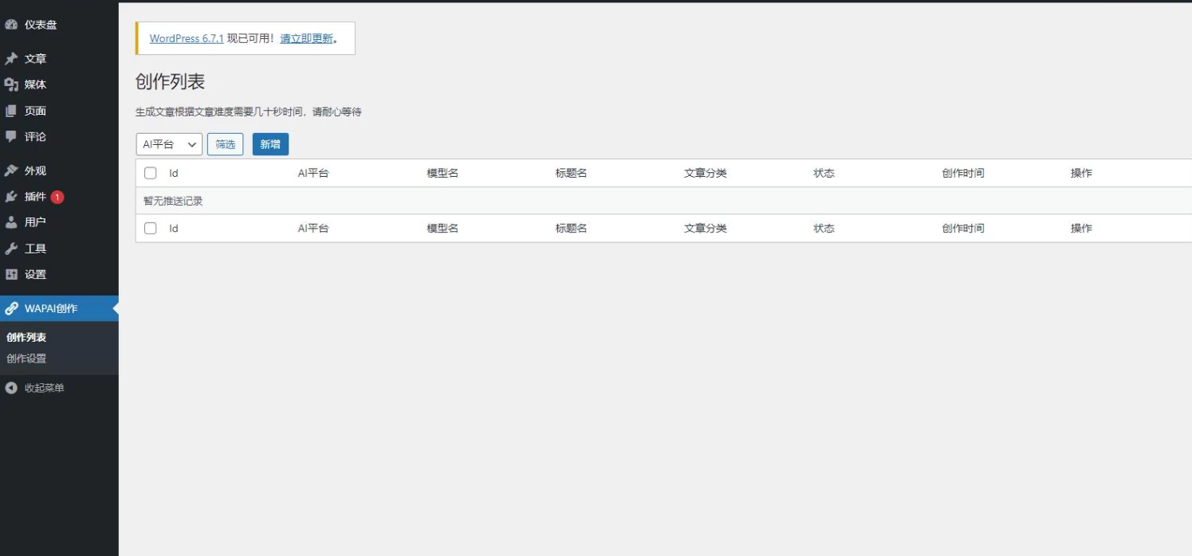Open the WordPress 6.7.1 link
The width and height of the screenshot is (1192, 556).
tap(187, 38)
